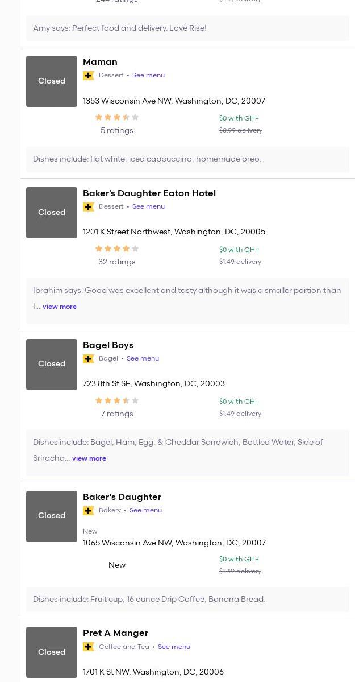Select the Closed thumbnail for Maman
The width and height of the screenshot is (355, 682).
click(52, 81)
